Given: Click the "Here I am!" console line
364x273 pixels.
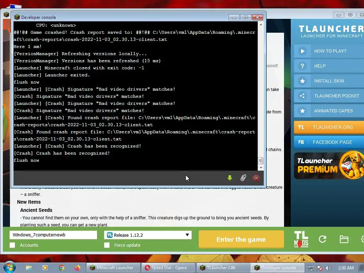Looking at the screenshot, I should tap(28, 47).
